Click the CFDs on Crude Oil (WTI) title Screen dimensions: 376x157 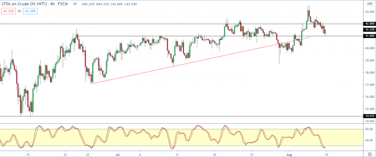tap(25, 4)
